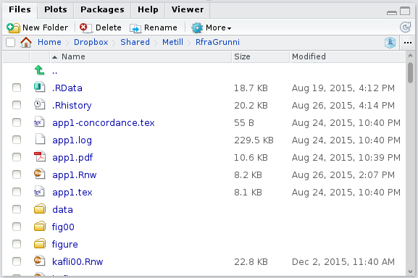Tick the app1.pdf checkbox

coord(17,157)
